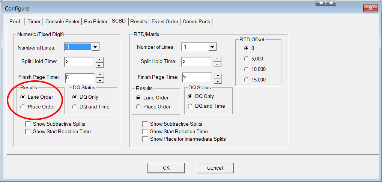Image resolution: width=382 pixels, height=182 pixels.
Task: Increase Numeric Split Hold Time value
Action: click(x=99, y=59)
